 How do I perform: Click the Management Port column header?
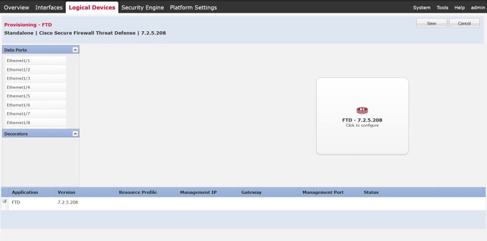click(x=323, y=192)
